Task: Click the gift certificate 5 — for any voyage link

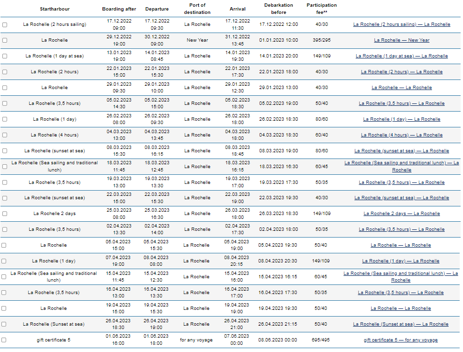Action: click(401, 340)
